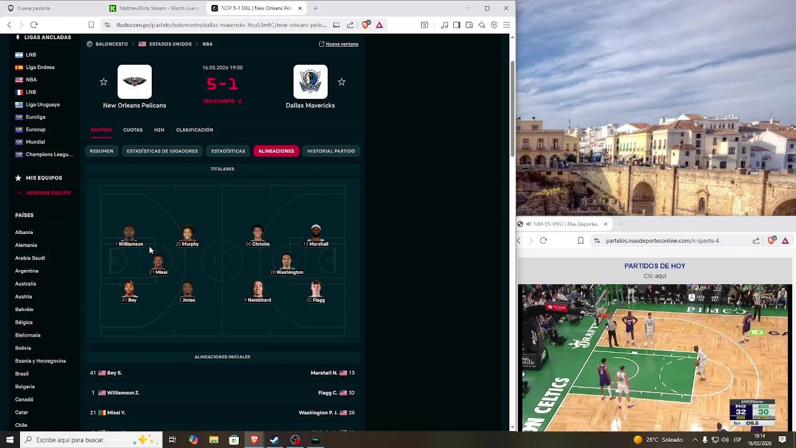Open ESTADÍSTICAS DE JUGADORES sub-tab

[162, 151]
